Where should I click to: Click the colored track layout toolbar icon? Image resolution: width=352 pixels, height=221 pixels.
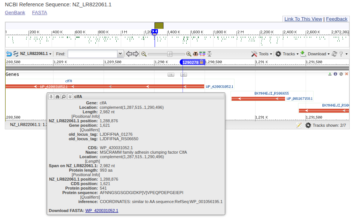(x=202, y=54)
